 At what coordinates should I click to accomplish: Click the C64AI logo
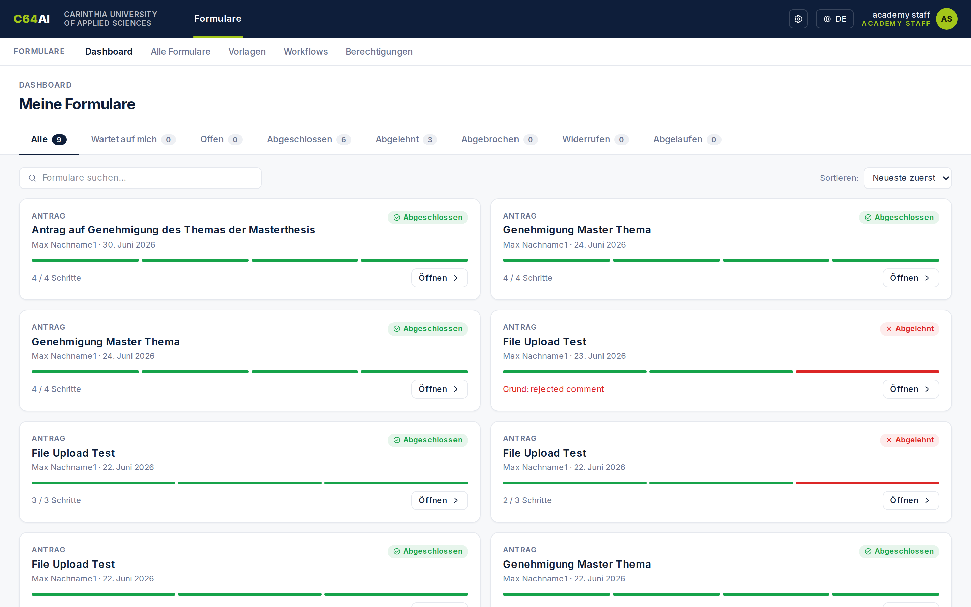[x=32, y=19]
